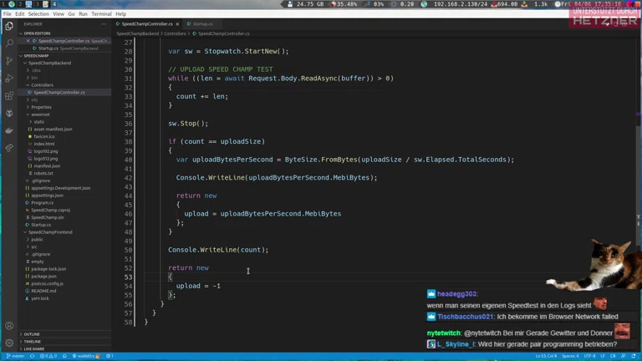The height and width of the screenshot is (361, 642).
Task: Collapse the SpeedChampFrontend folder
Action: pyautogui.click(x=50, y=232)
